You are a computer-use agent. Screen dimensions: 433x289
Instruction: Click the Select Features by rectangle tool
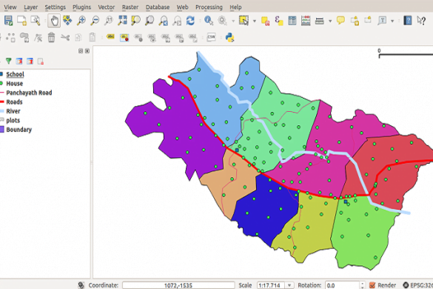244,21
